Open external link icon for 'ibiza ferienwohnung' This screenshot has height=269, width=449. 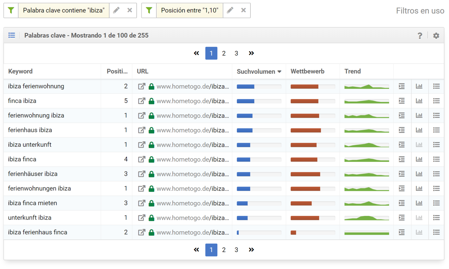141,86
